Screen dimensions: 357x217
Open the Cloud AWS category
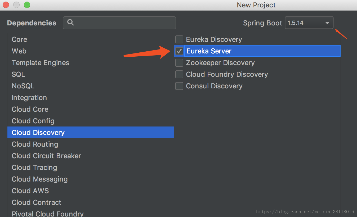coord(91,191)
